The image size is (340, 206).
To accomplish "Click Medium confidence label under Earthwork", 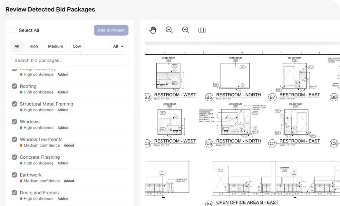I will coord(42,181).
